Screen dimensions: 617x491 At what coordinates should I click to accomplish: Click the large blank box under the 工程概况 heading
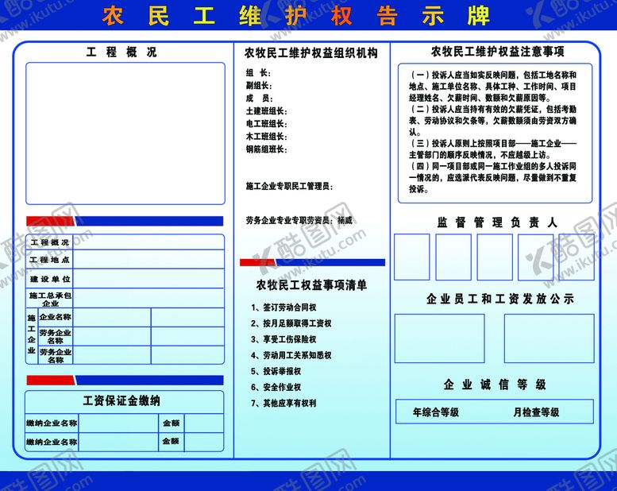(125, 133)
